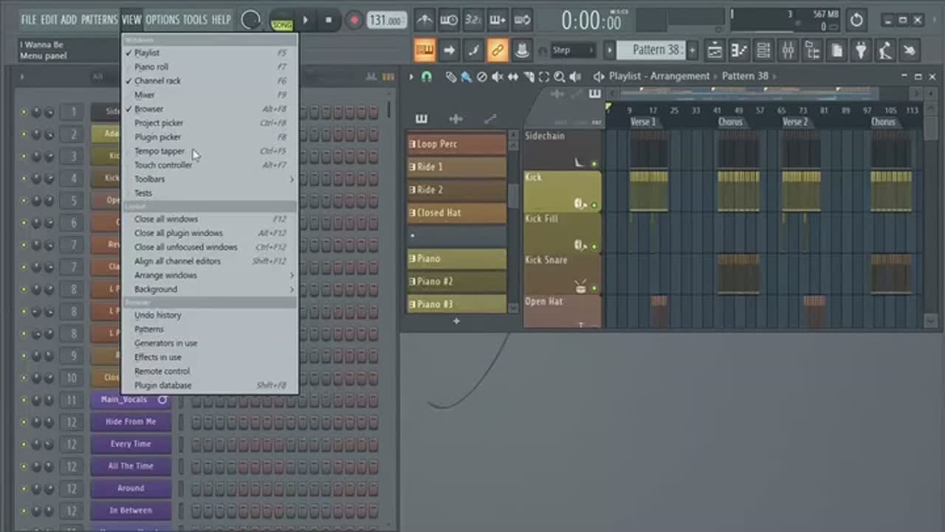Uncheck Channel rack in View menu
The image size is (945, 532).
click(x=157, y=80)
